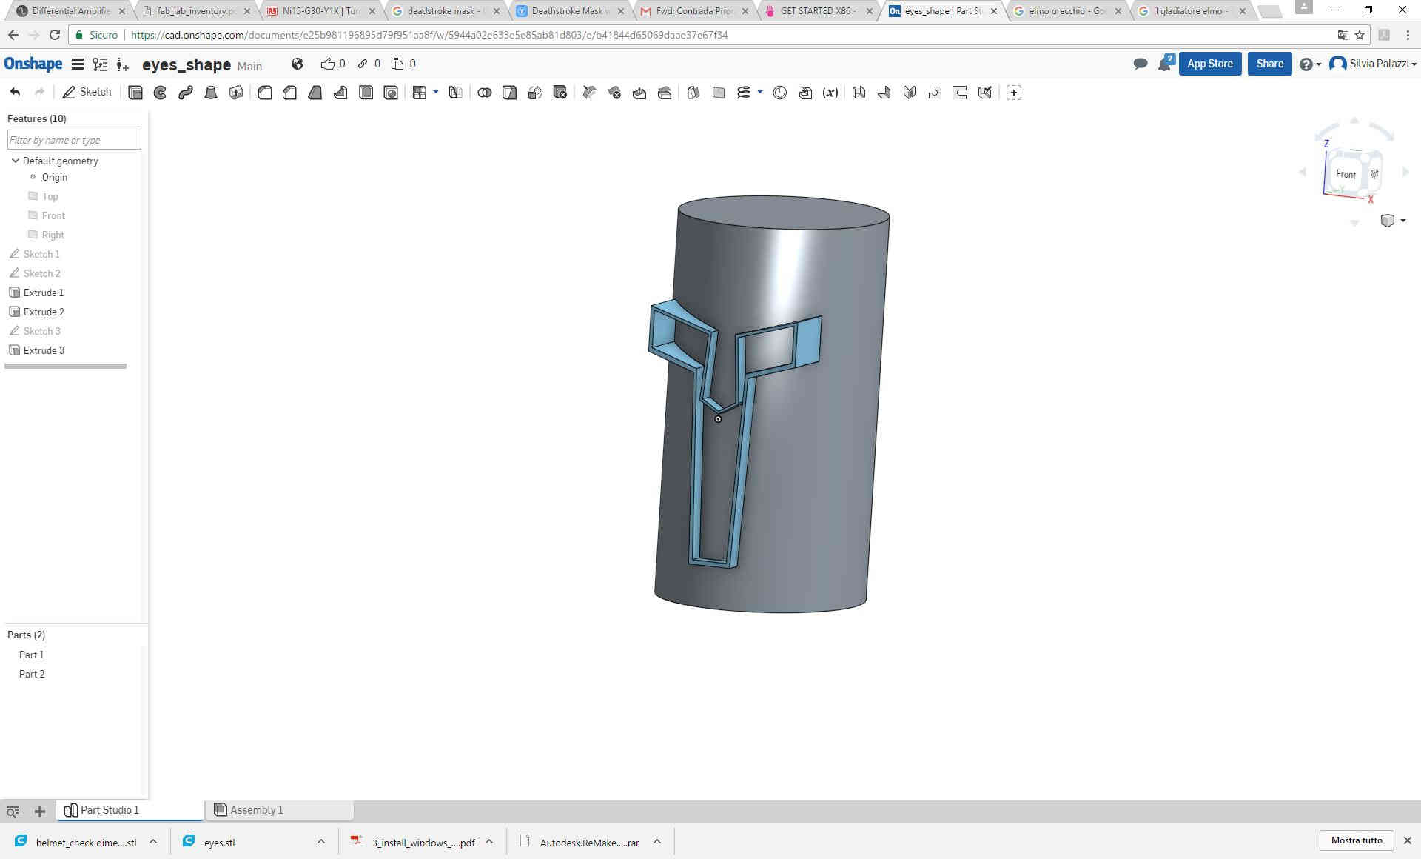Select the Boolean tool icon
This screenshot has width=1421, height=859.
click(x=485, y=93)
